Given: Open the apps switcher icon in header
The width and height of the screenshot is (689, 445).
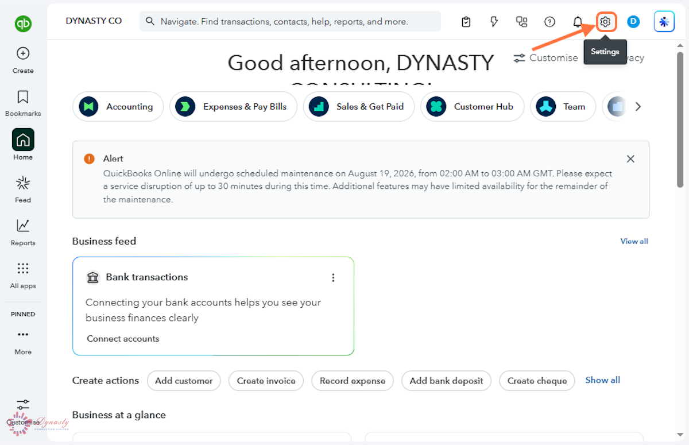Looking at the screenshot, I should pyautogui.click(x=521, y=22).
